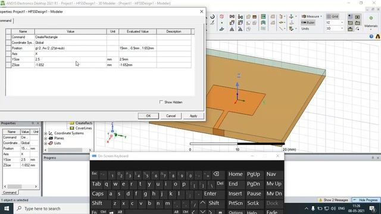Select CoverLines in the model tree
381x214 pixels.
coord(83,128)
